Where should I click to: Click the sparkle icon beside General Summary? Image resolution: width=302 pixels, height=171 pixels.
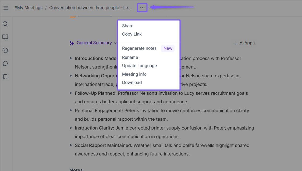pyautogui.click(x=72, y=43)
